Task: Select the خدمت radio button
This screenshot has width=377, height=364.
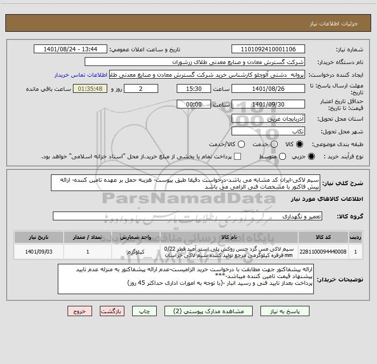Action: [x=274, y=144]
